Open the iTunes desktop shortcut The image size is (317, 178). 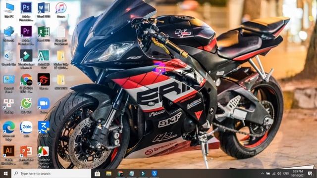point(61,10)
